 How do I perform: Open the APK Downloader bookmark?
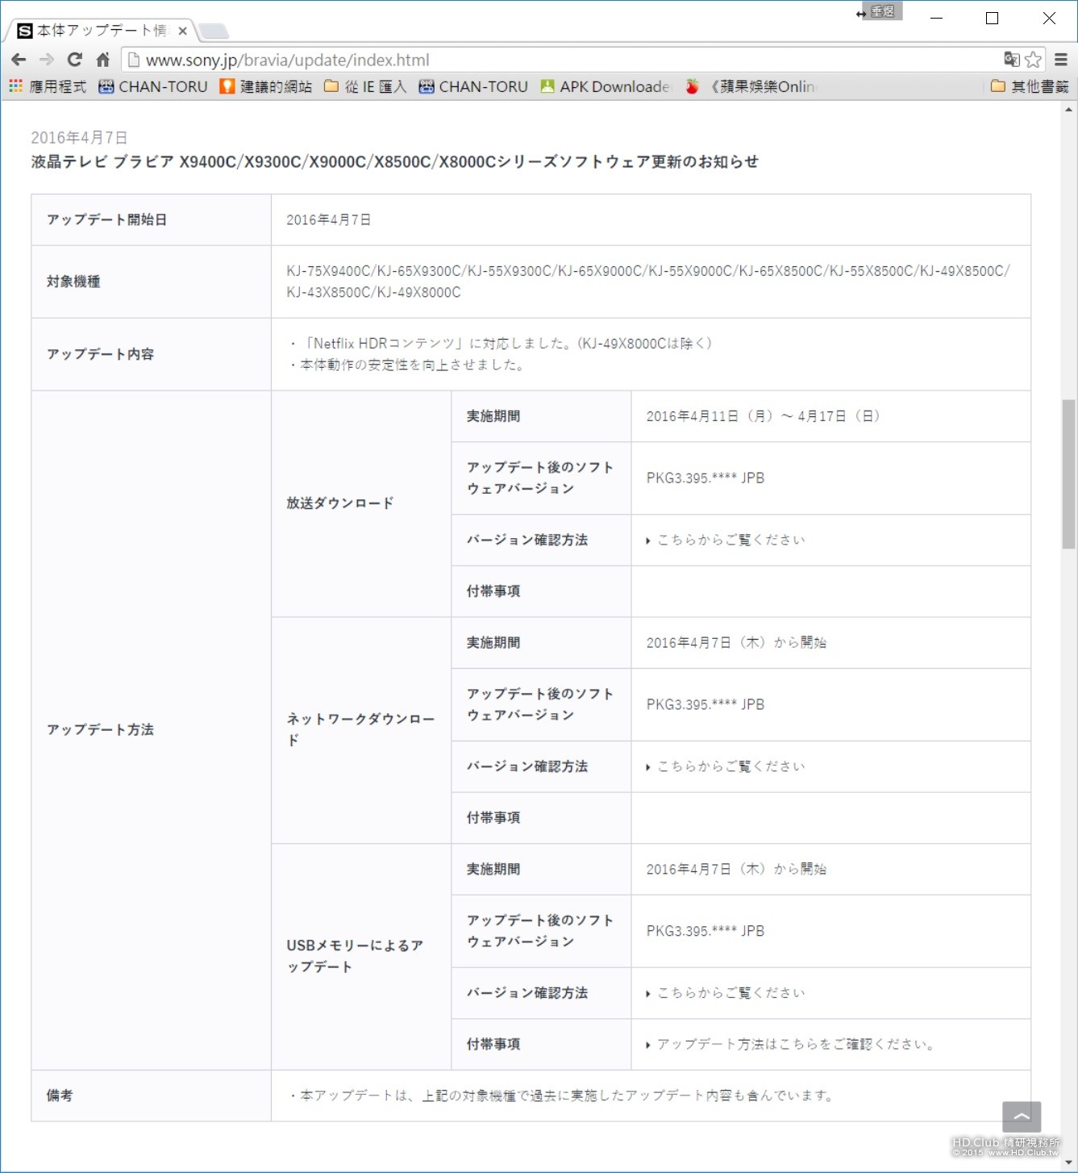point(606,86)
